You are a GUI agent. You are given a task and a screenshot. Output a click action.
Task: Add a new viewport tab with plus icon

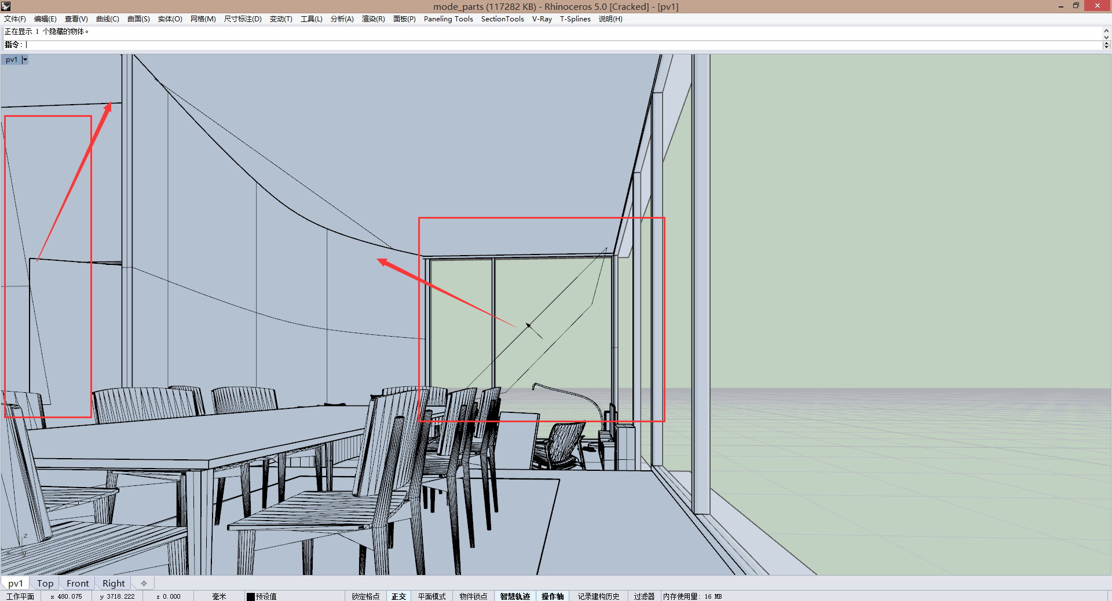coord(144,583)
